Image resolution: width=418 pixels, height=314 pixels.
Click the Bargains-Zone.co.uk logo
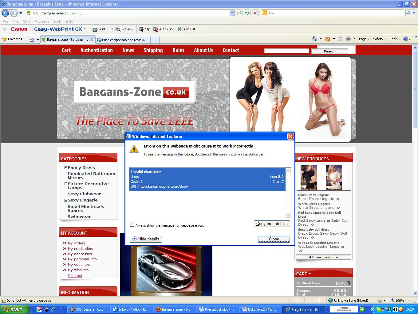[134, 92]
